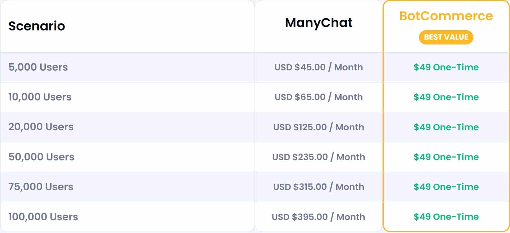Click the 20,000 Users row label
The height and width of the screenshot is (233, 510).
pyautogui.click(x=41, y=127)
